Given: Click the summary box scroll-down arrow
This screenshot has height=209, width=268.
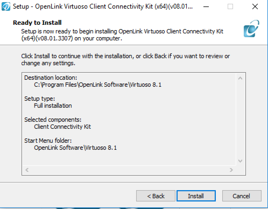Looking at the screenshot, I should (x=240, y=161).
